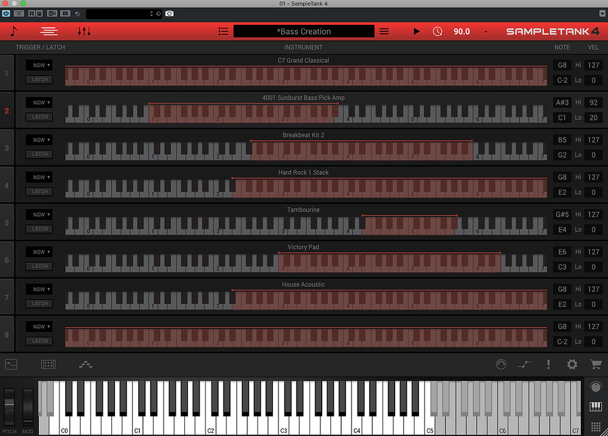Click the 4001 Sunburst Bass Pick Amp name
Screen dimensions: 608x436
pos(303,98)
